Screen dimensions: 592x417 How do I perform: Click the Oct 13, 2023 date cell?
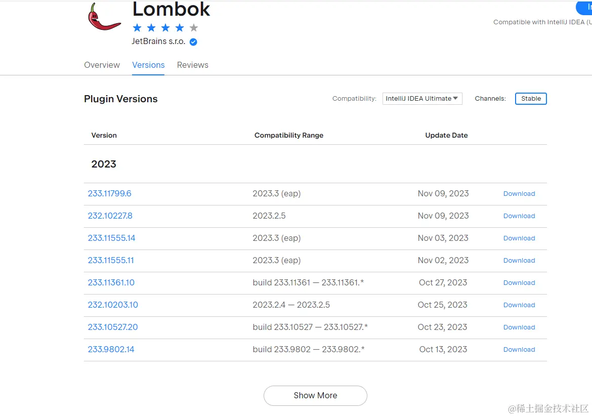pos(443,349)
